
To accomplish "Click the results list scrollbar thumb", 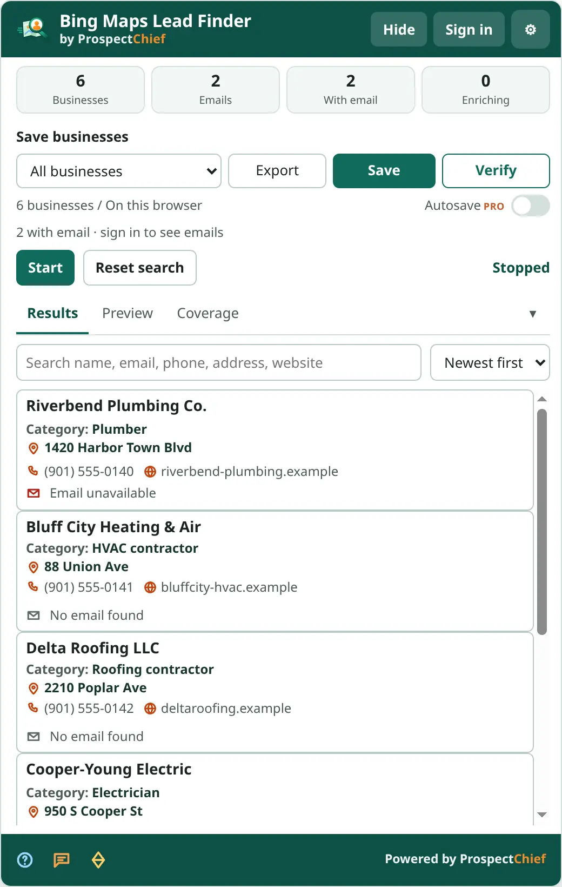I will pyautogui.click(x=542, y=521).
